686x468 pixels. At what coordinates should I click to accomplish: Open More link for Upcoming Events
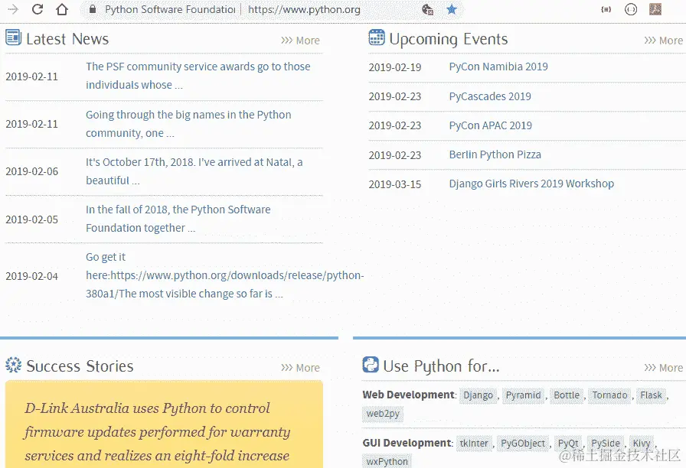point(663,41)
